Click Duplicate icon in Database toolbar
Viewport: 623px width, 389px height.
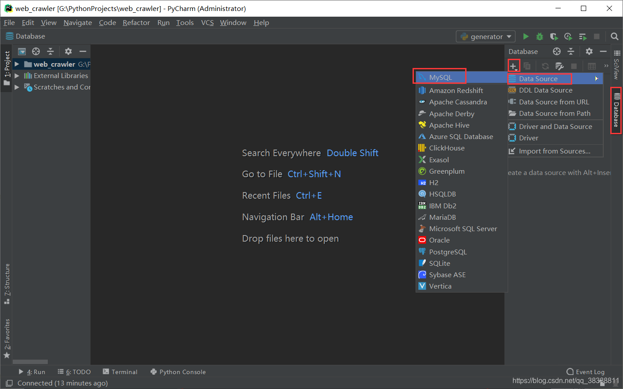(x=527, y=66)
